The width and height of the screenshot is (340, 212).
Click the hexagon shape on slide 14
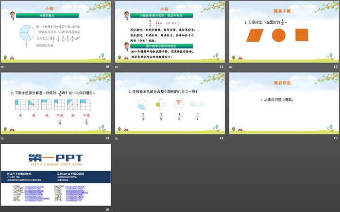[180, 104]
